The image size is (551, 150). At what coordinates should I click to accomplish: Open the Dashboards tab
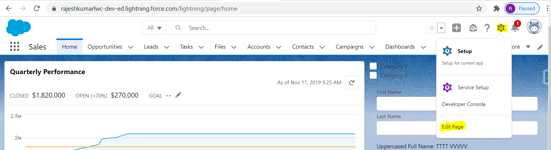coord(400,47)
